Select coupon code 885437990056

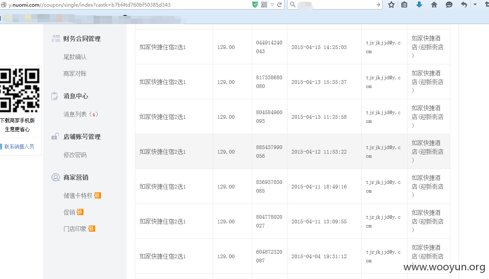tap(269, 152)
